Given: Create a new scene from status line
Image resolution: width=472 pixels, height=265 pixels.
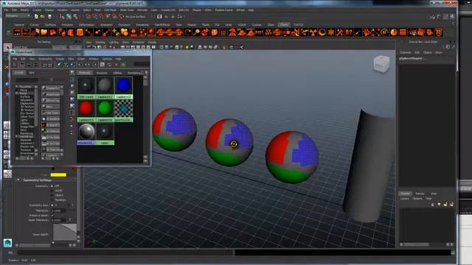Looking at the screenshot, I should [36, 16].
